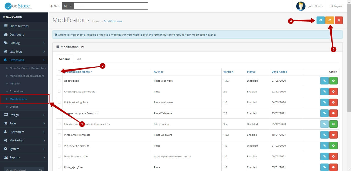
Task: Tick the select-all checkbox in table header
Action: coord(59,72)
